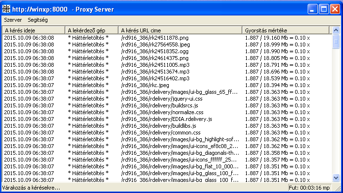Viewport: 343px width, 193px height.
Task: Maximize the Proxy Server window
Action: tap(324, 9)
